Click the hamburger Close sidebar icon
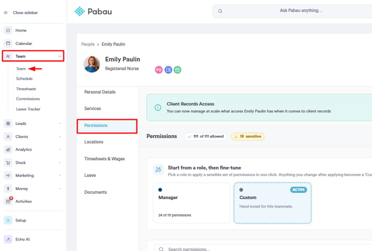Image resolution: width=372 pixels, height=251 pixels. [6, 13]
